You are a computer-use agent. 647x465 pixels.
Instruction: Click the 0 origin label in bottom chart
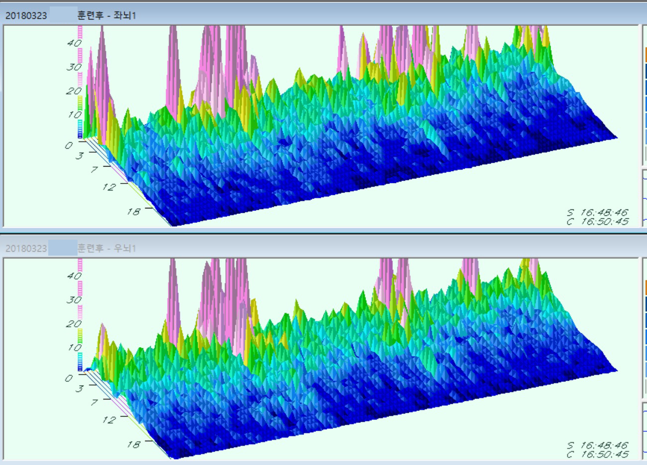(69, 378)
